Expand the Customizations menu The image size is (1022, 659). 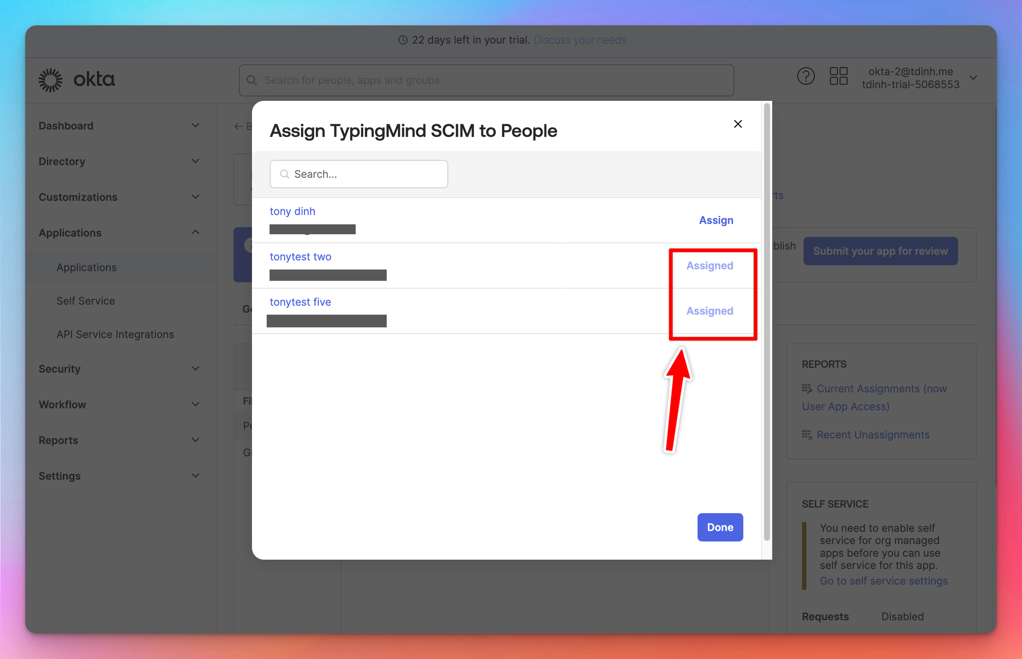pos(196,197)
